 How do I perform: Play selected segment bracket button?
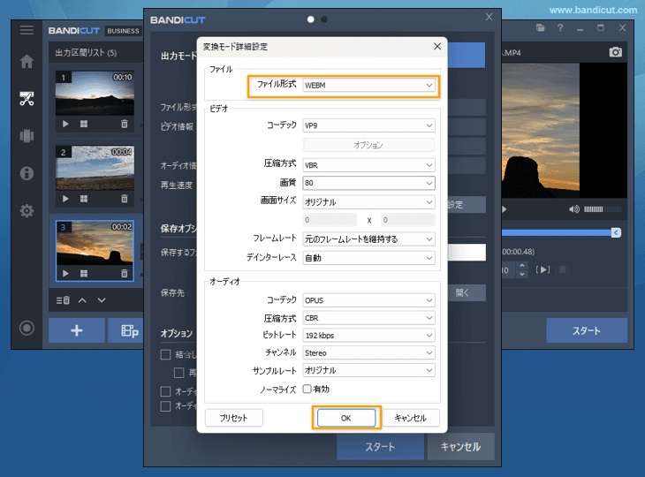543,269
